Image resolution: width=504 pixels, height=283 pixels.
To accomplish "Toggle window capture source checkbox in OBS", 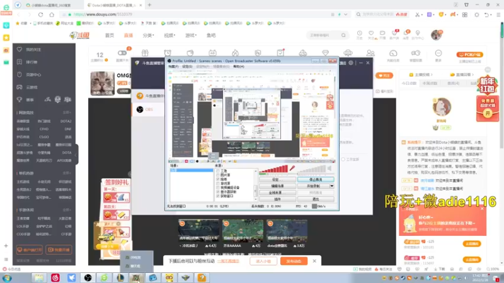I will coord(217,196).
